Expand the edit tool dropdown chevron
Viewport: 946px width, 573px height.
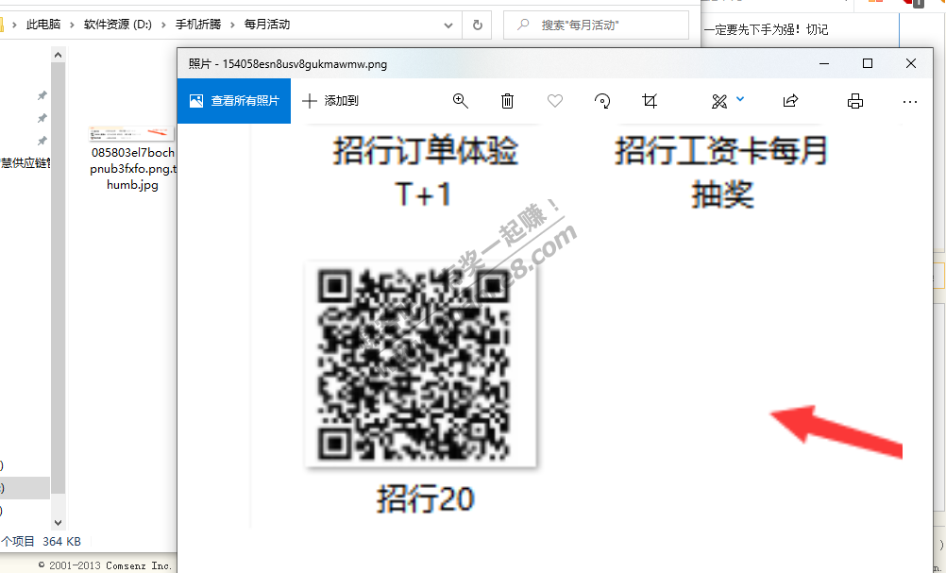point(740,99)
